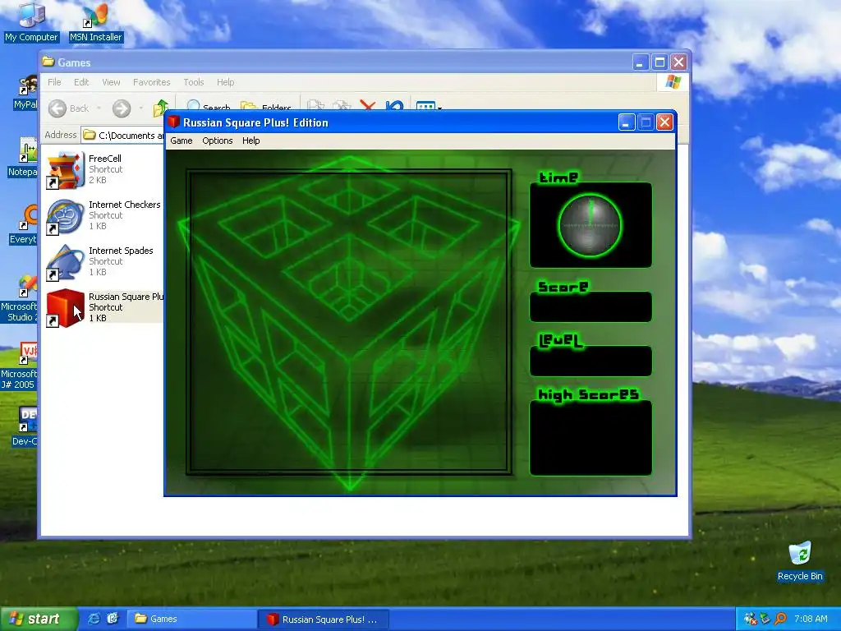The width and height of the screenshot is (841, 631).
Task: Open the View menu in Games window
Action: pyautogui.click(x=111, y=82)
